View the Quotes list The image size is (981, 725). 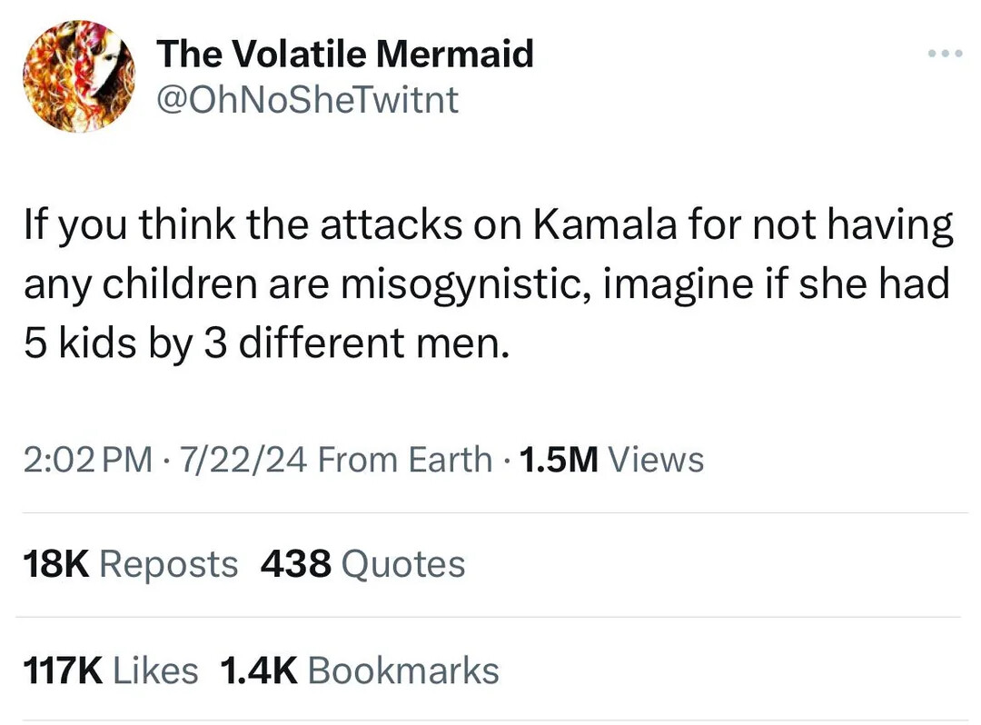[x=402, y=564]
